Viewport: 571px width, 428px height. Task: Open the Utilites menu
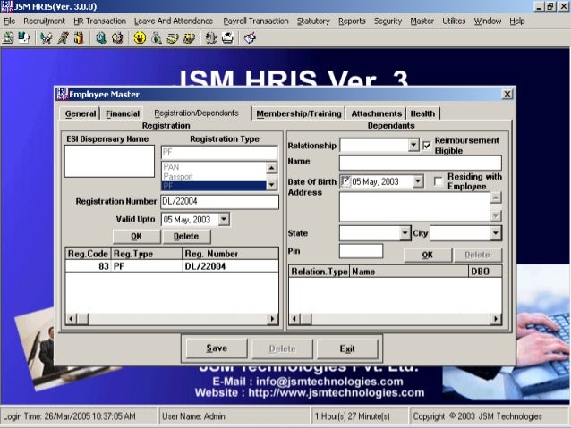tap(454, 21)
